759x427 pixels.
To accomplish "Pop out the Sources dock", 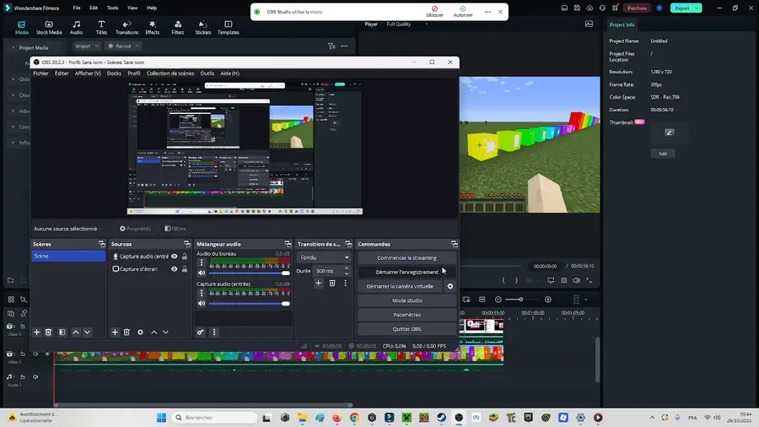I will coord(187,244).
